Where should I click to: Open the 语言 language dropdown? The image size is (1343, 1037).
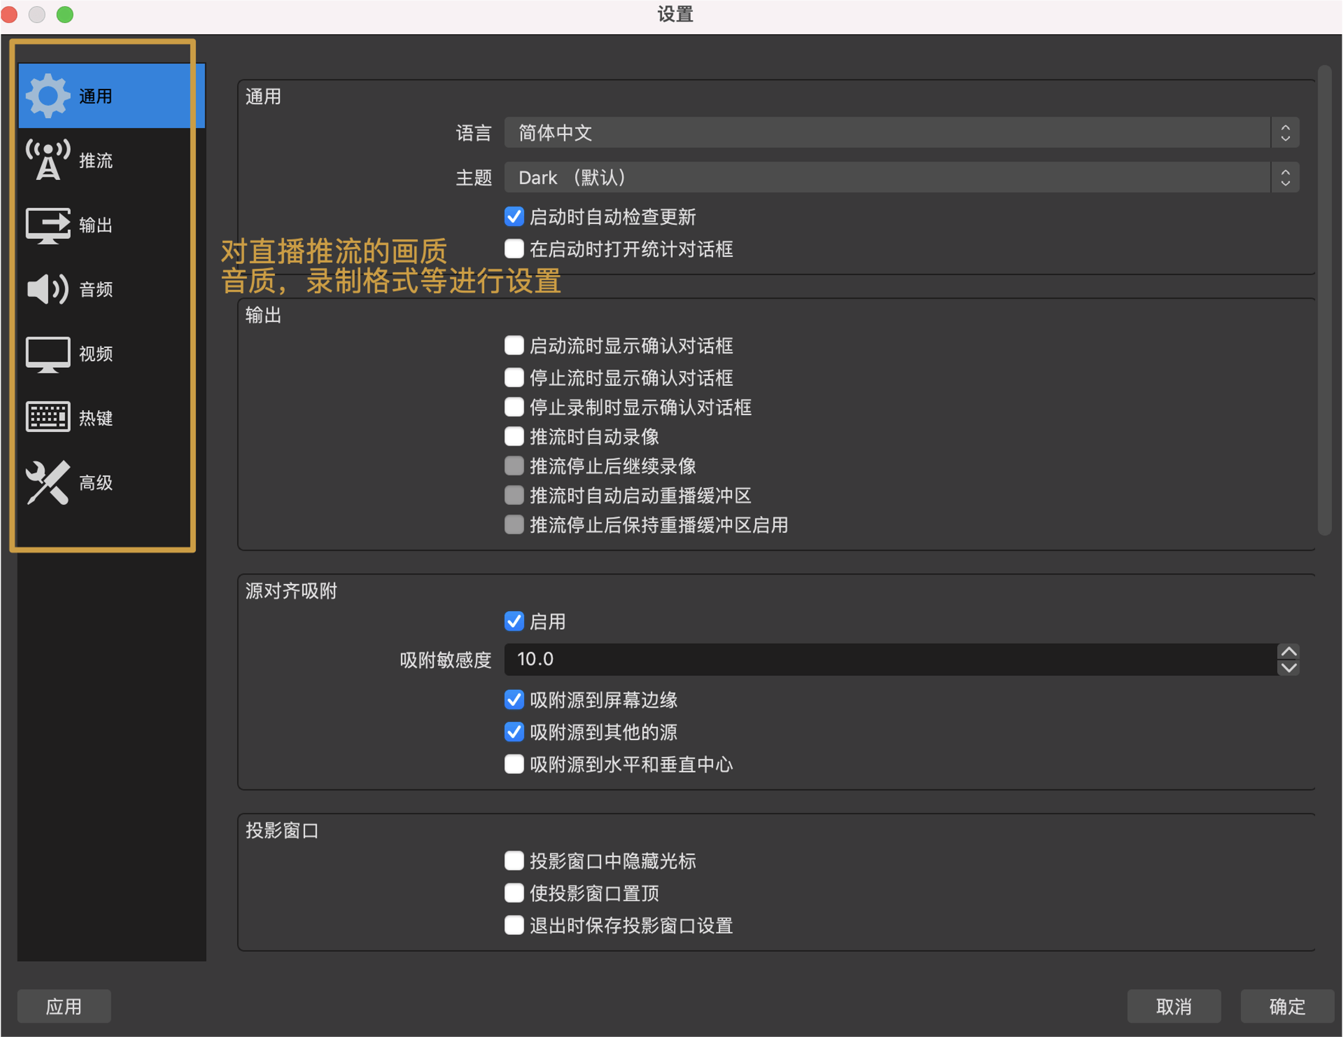[901, 133]
